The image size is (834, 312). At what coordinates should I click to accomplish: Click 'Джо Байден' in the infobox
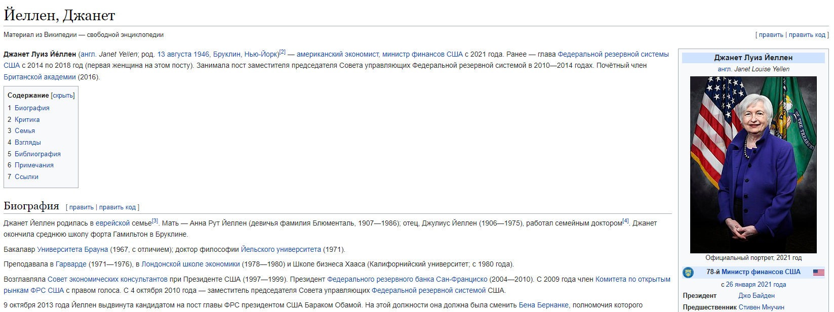pos(756,296)
